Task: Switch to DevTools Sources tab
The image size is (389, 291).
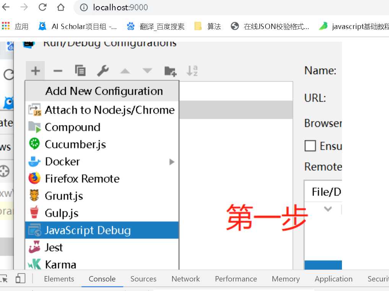Action: (143, 279)
